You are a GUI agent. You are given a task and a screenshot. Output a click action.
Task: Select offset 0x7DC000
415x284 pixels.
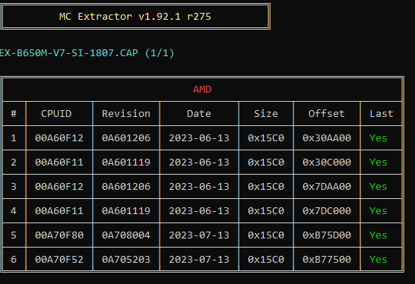327,211
